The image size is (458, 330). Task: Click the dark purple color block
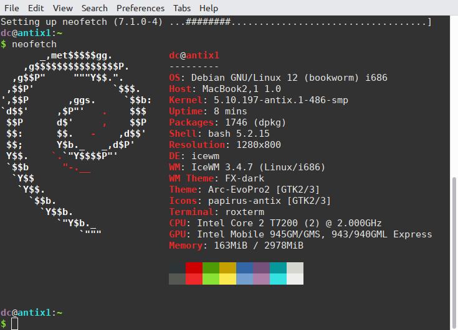tap(261, 268)
